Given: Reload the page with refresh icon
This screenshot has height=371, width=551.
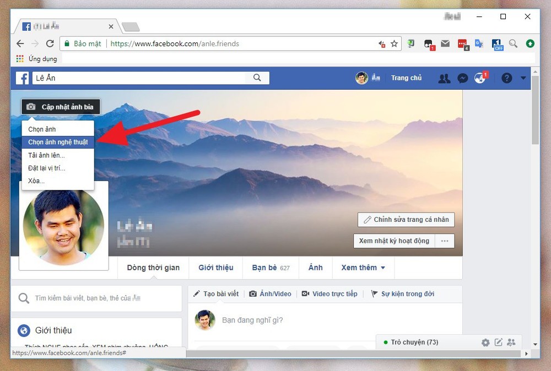Looking at the screenshot, I should [x=50, y=43].
